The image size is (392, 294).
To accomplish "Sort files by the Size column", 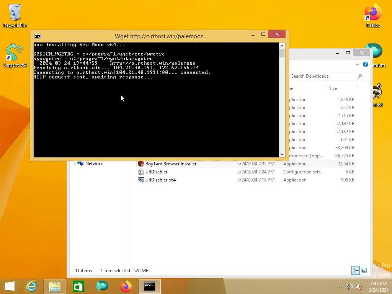I will click(x=342, y=88).
